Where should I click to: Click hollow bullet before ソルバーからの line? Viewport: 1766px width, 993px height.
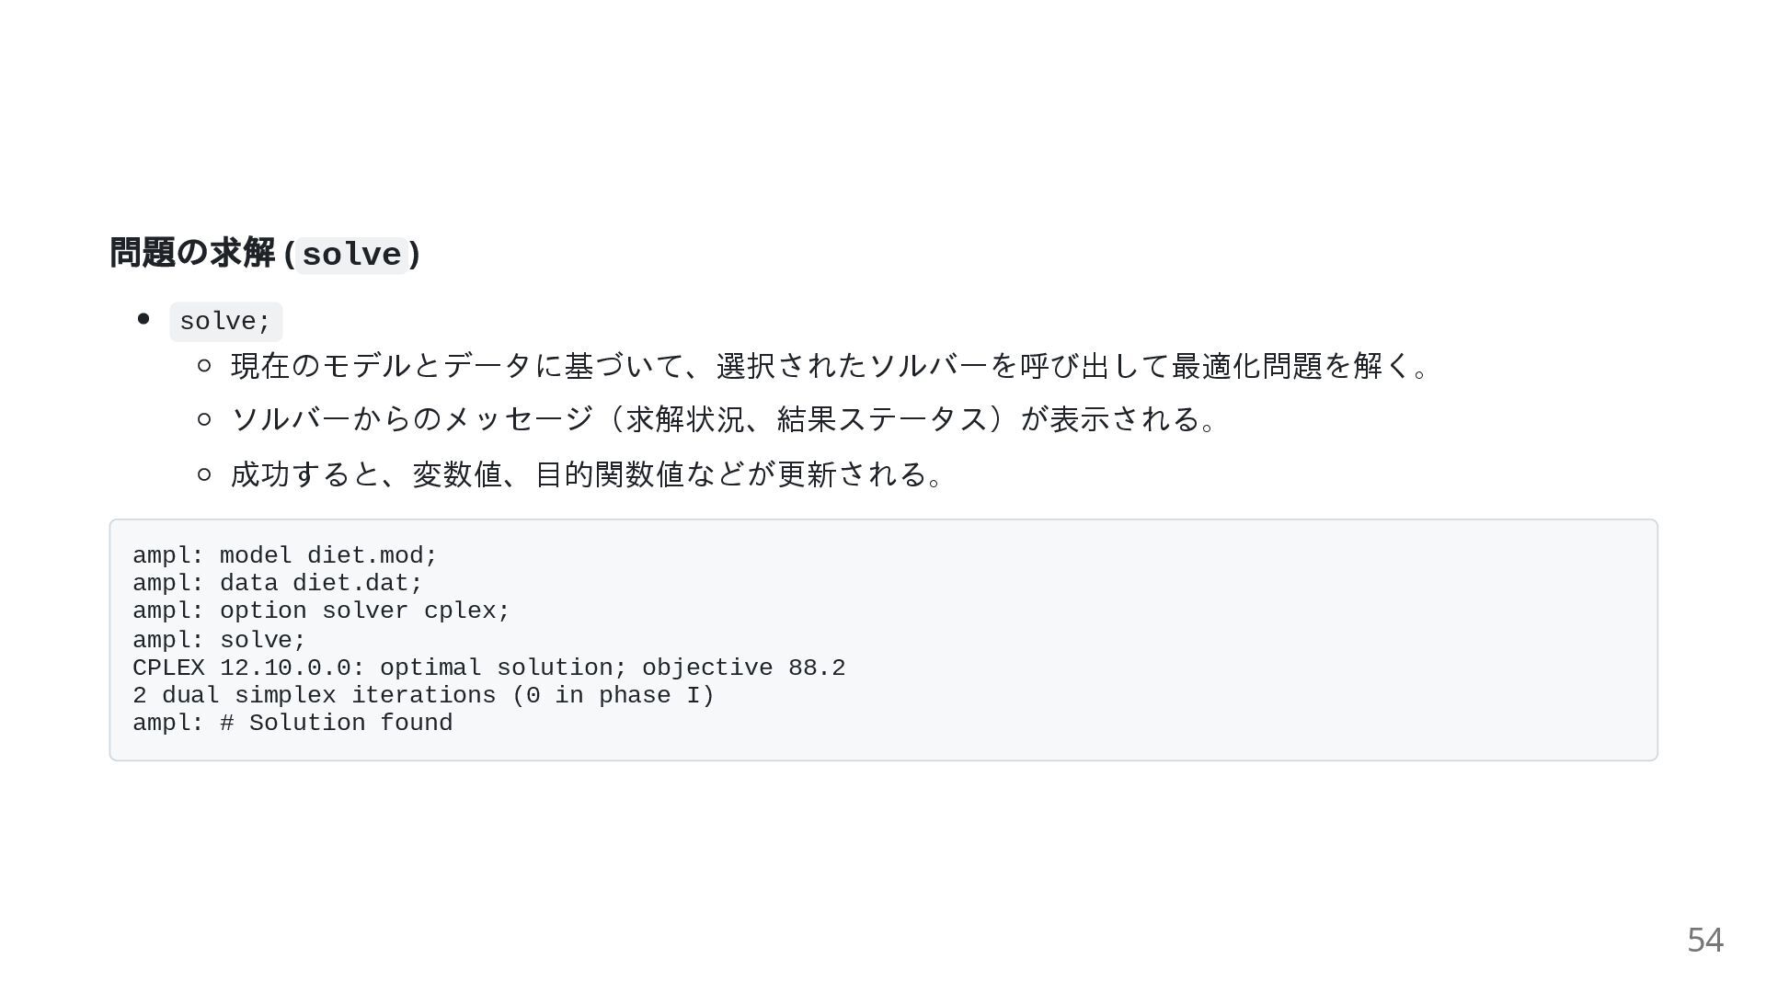tap(205, 419)
